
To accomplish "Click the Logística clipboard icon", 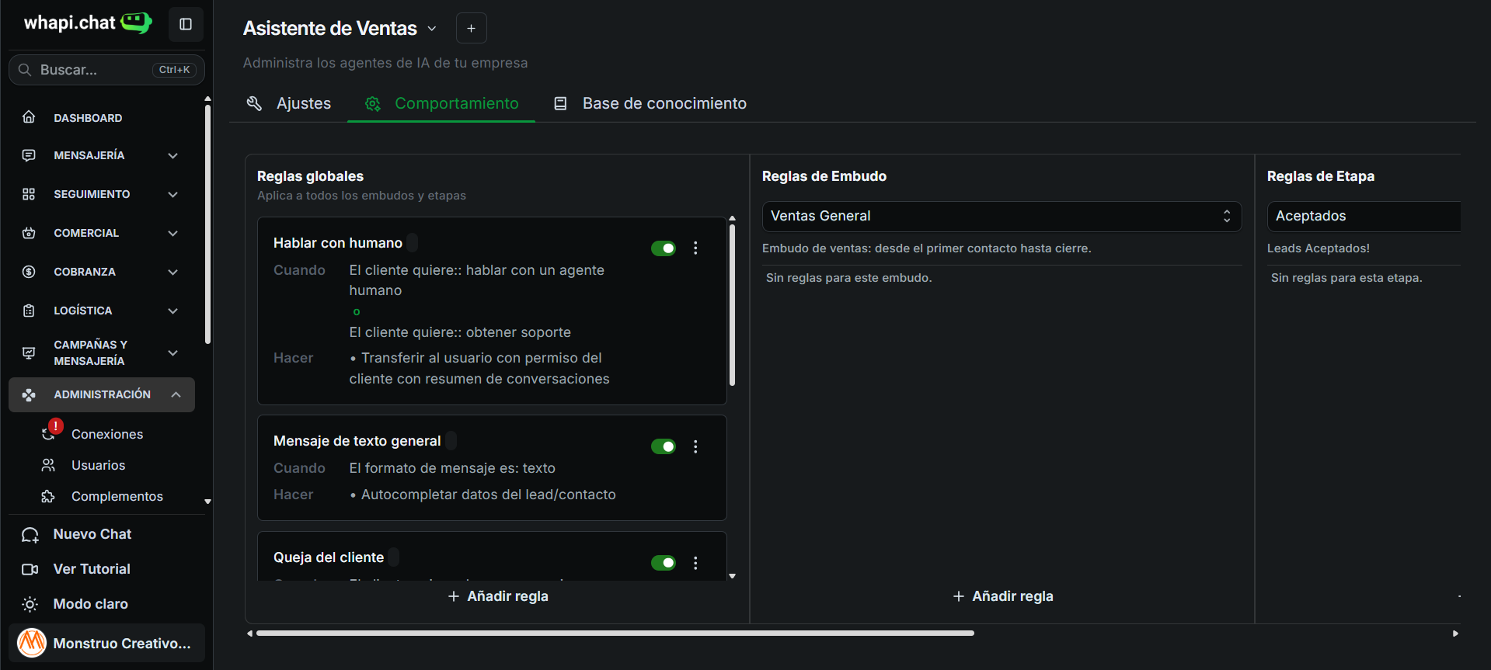I will tap(29, 311).
